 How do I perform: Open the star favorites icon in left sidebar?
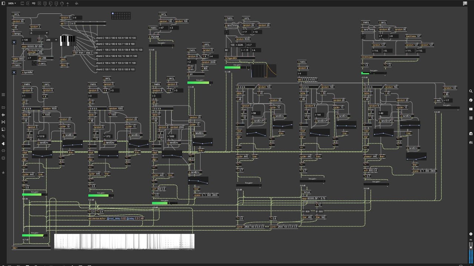pyautogui.click(x=3, y=172)
